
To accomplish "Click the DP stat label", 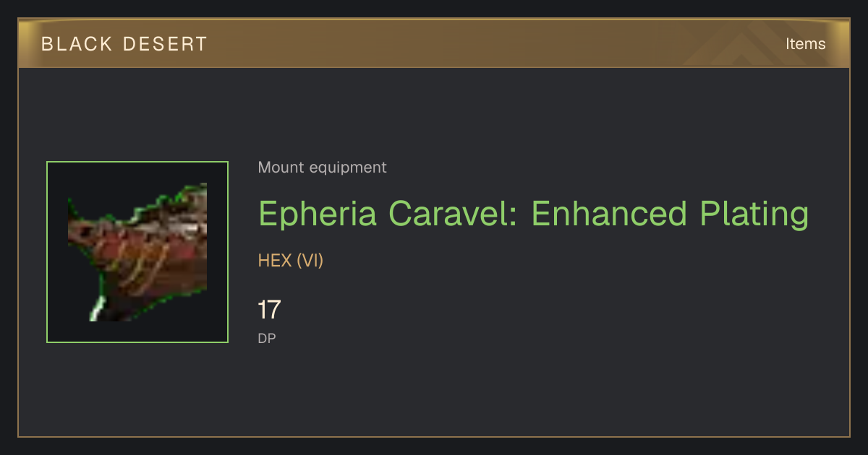I will click(x=267, y=338).
